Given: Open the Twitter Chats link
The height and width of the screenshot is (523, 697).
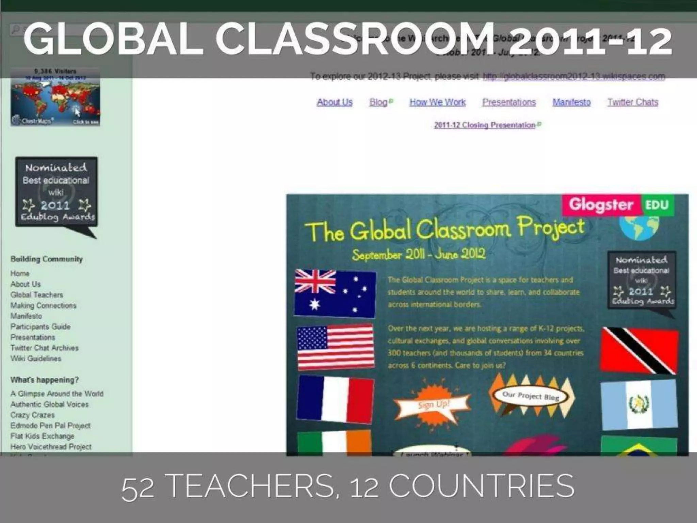Looking at the screenshot, I should coord(633,102).
